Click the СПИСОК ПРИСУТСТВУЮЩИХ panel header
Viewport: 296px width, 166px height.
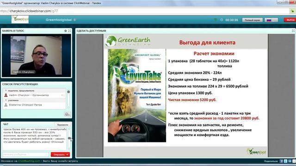pos(20,84)
